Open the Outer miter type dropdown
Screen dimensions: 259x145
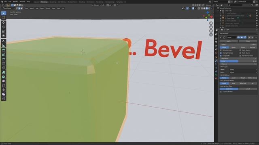click(243, 70)
